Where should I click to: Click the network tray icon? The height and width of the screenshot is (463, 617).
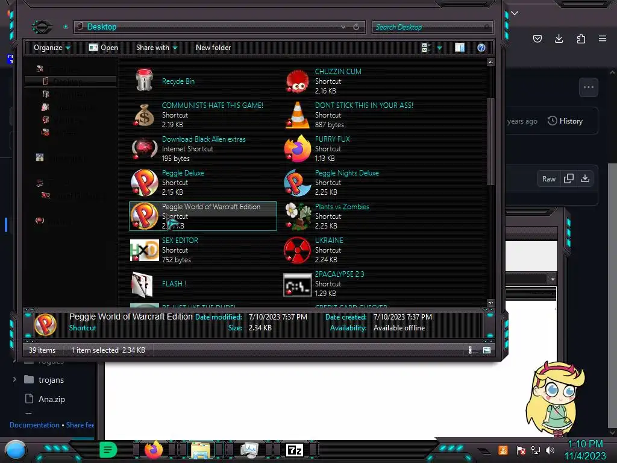pos(536,450)
